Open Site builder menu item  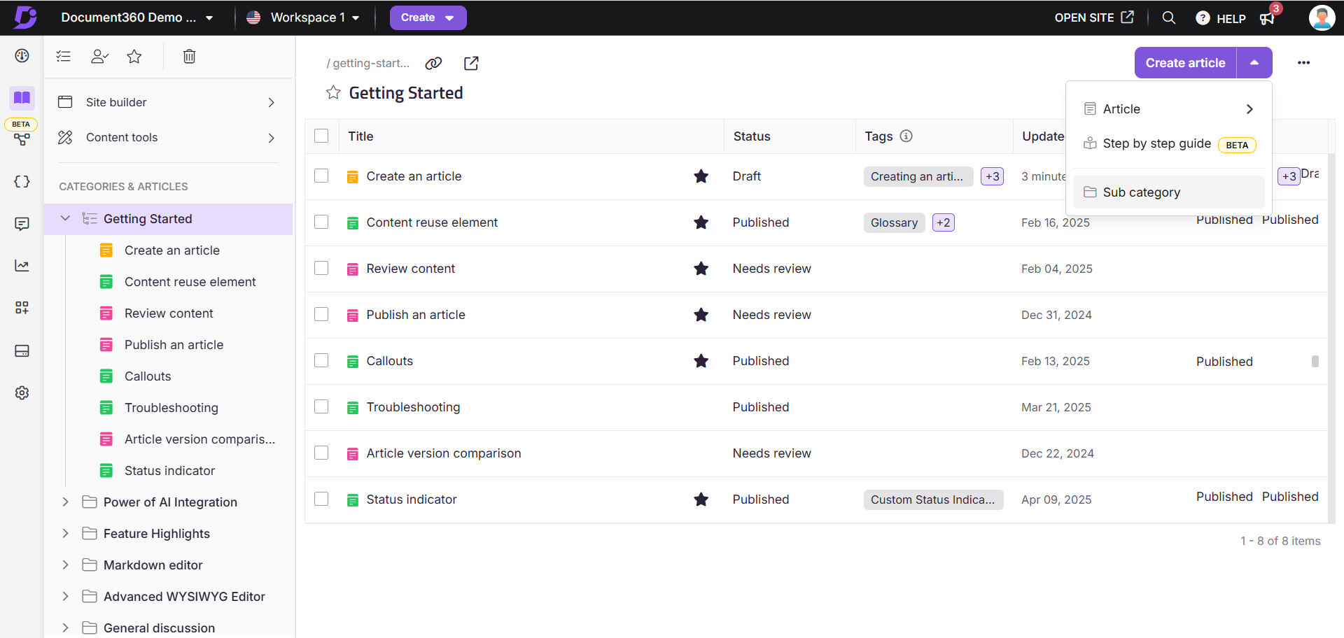click(168, 102)
